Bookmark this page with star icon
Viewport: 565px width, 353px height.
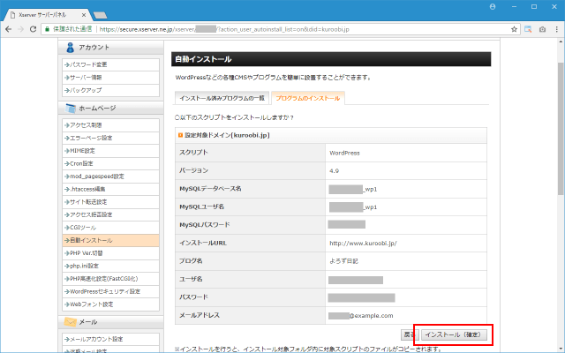514,29
